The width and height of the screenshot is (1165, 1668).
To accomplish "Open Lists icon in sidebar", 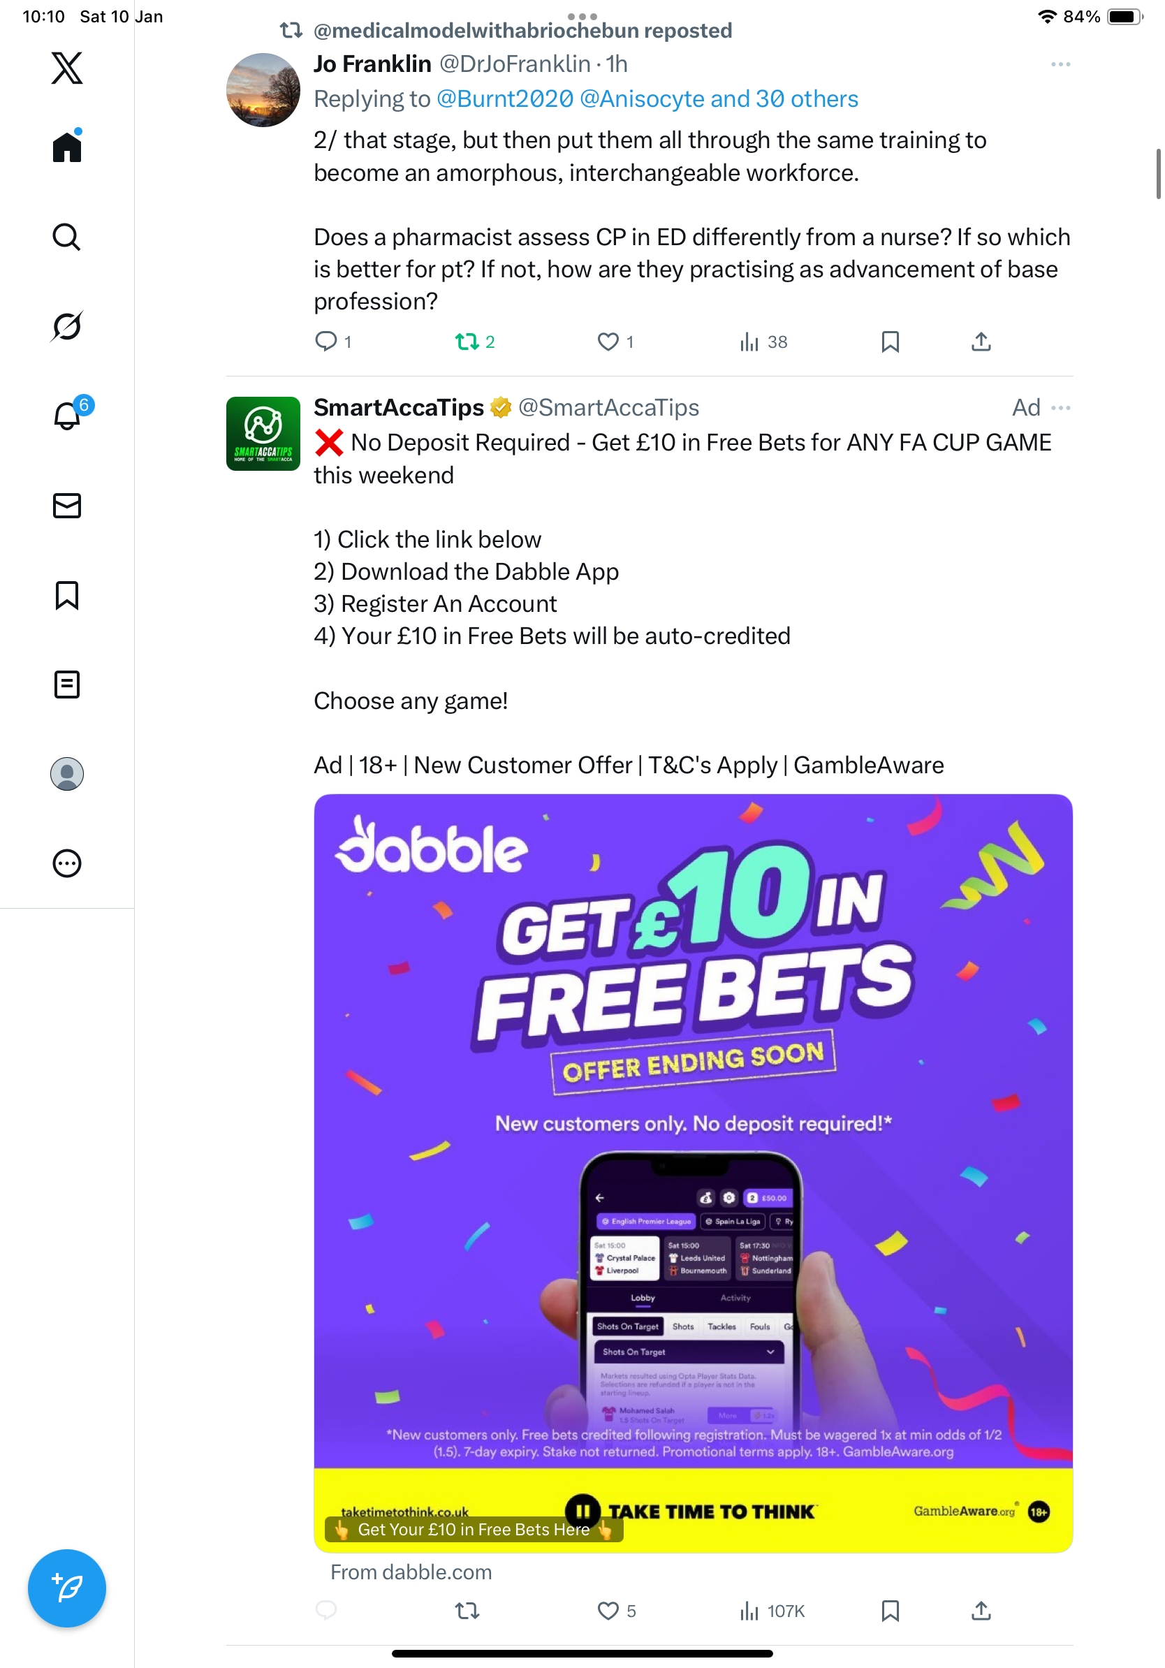I will tap(67, 685).
